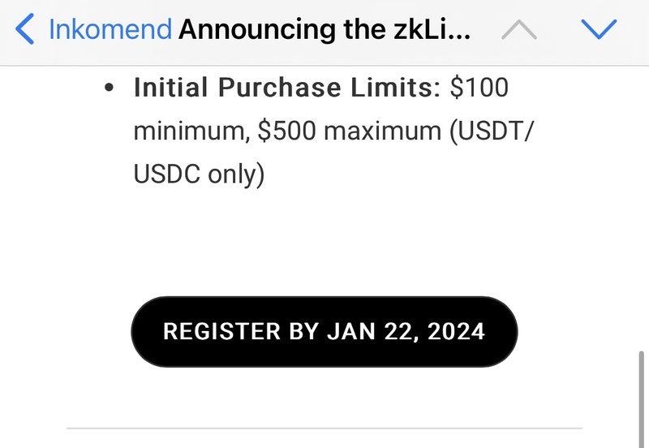Go back to the Inkomend mailbox
The width and height of the screenshot is (649, 448).
110,30
